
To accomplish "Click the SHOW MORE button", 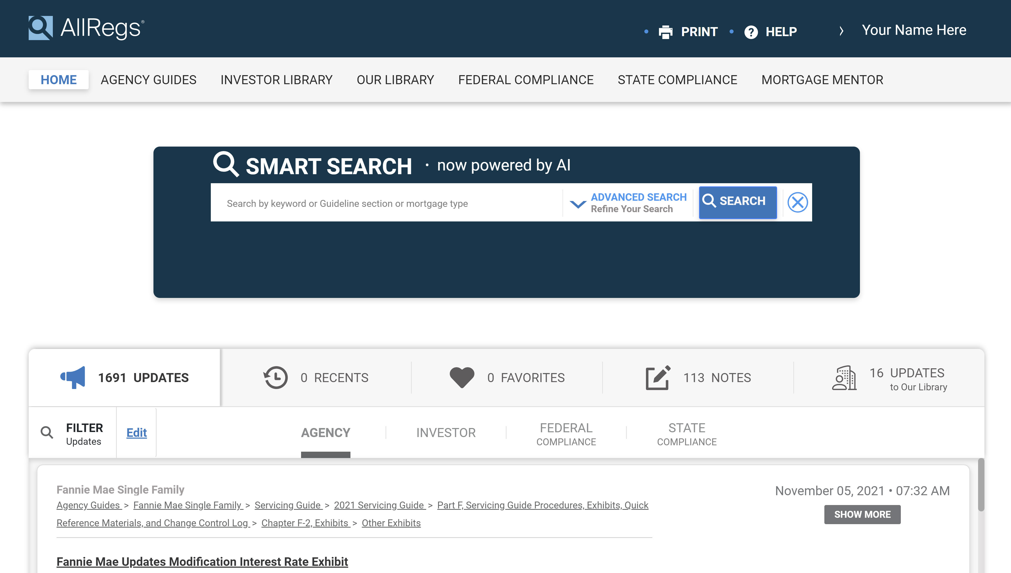I will [x=862, y=514].
